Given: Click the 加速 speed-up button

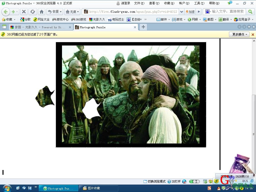Looking at the screenshot, I should [x=190, y=11].
